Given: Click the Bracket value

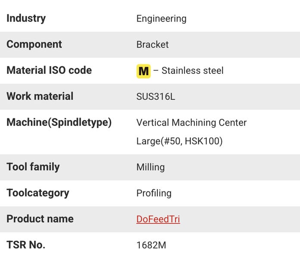Looking at the screenshot, I should [152, 44].
